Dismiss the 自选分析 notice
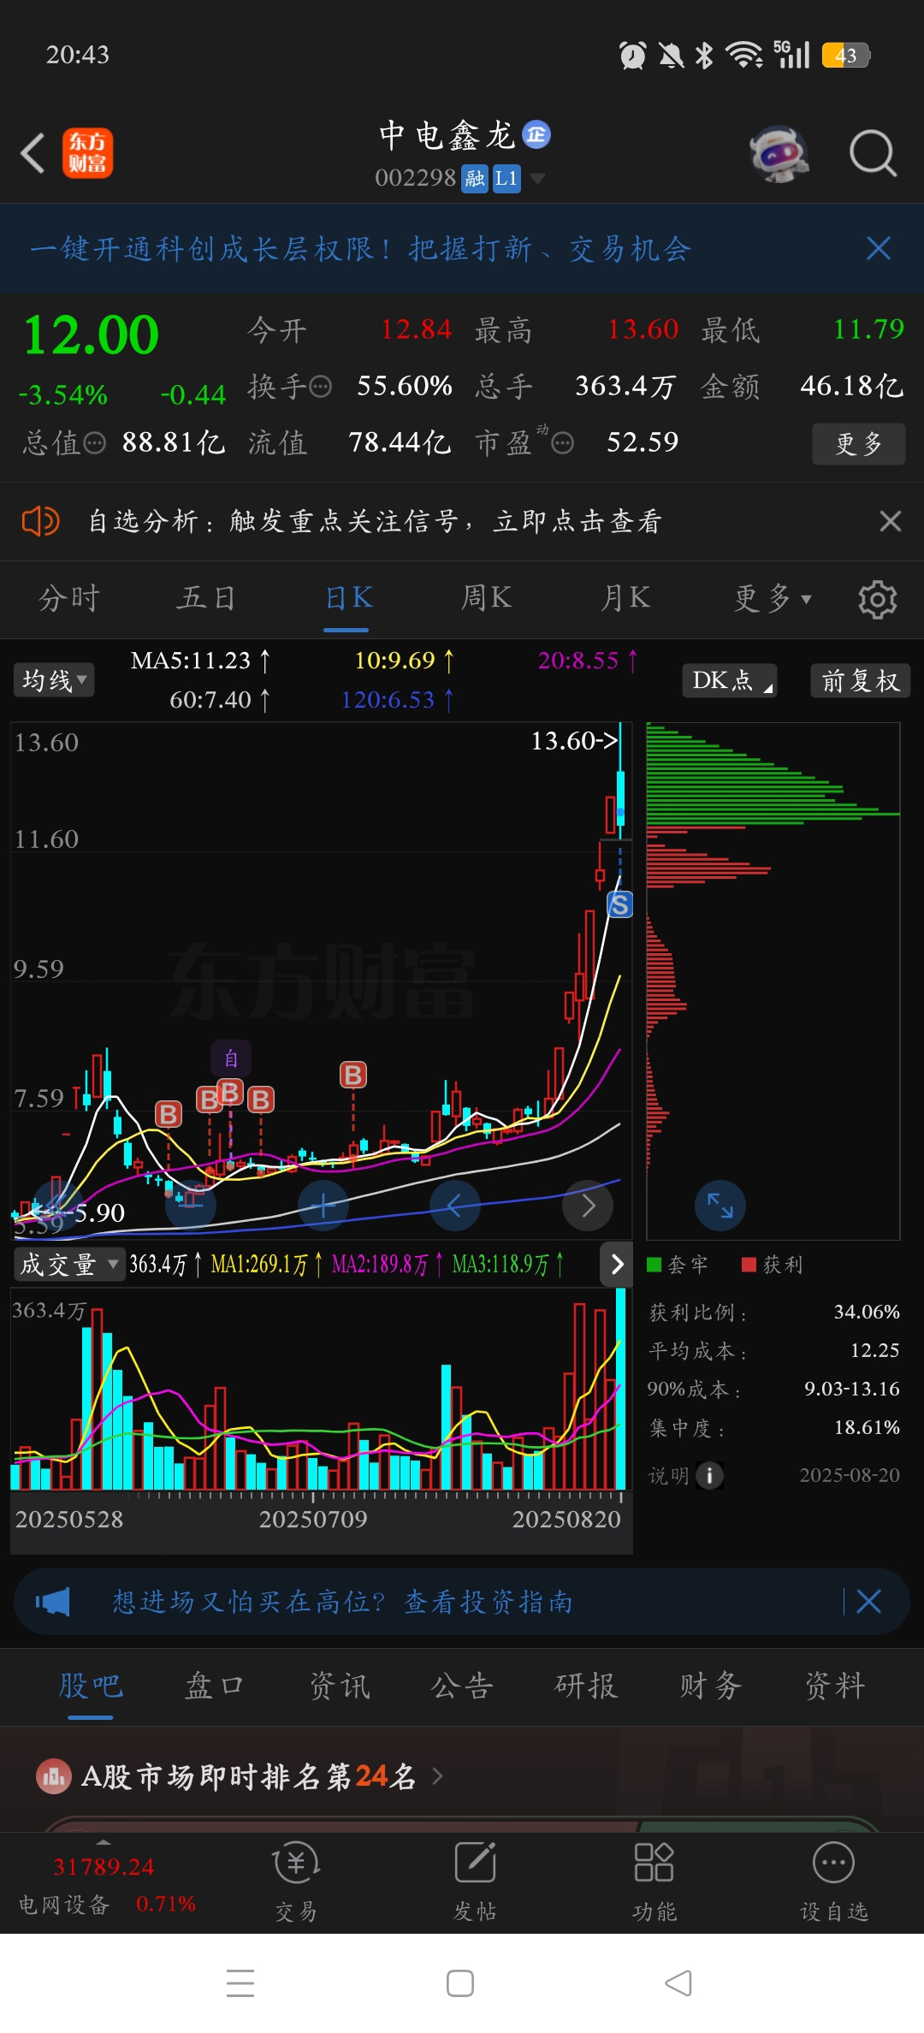924x2033 pixels. click(x=891, y=521)
